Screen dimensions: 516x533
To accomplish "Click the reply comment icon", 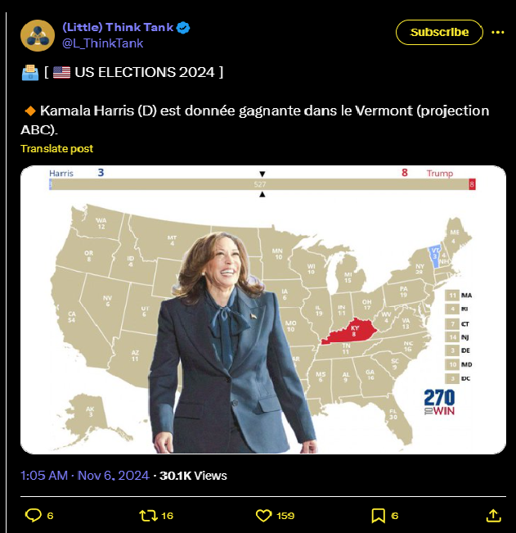I will pyautogui.click(x=34, y=515).
